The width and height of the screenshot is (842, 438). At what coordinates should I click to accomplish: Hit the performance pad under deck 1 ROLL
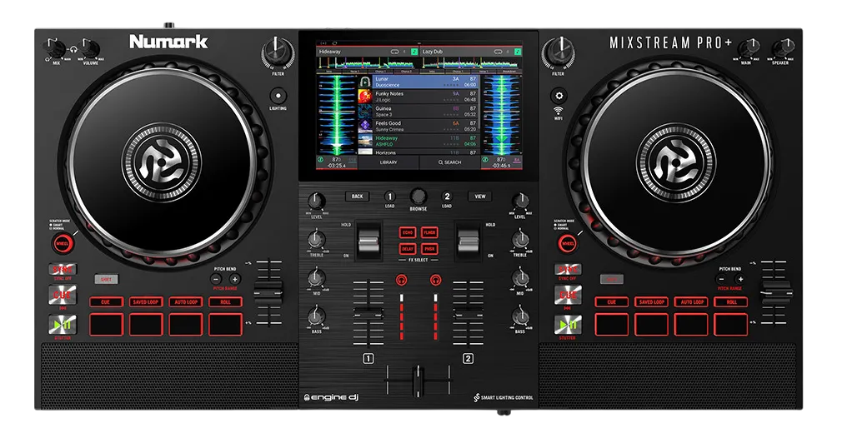click(226, 325)
